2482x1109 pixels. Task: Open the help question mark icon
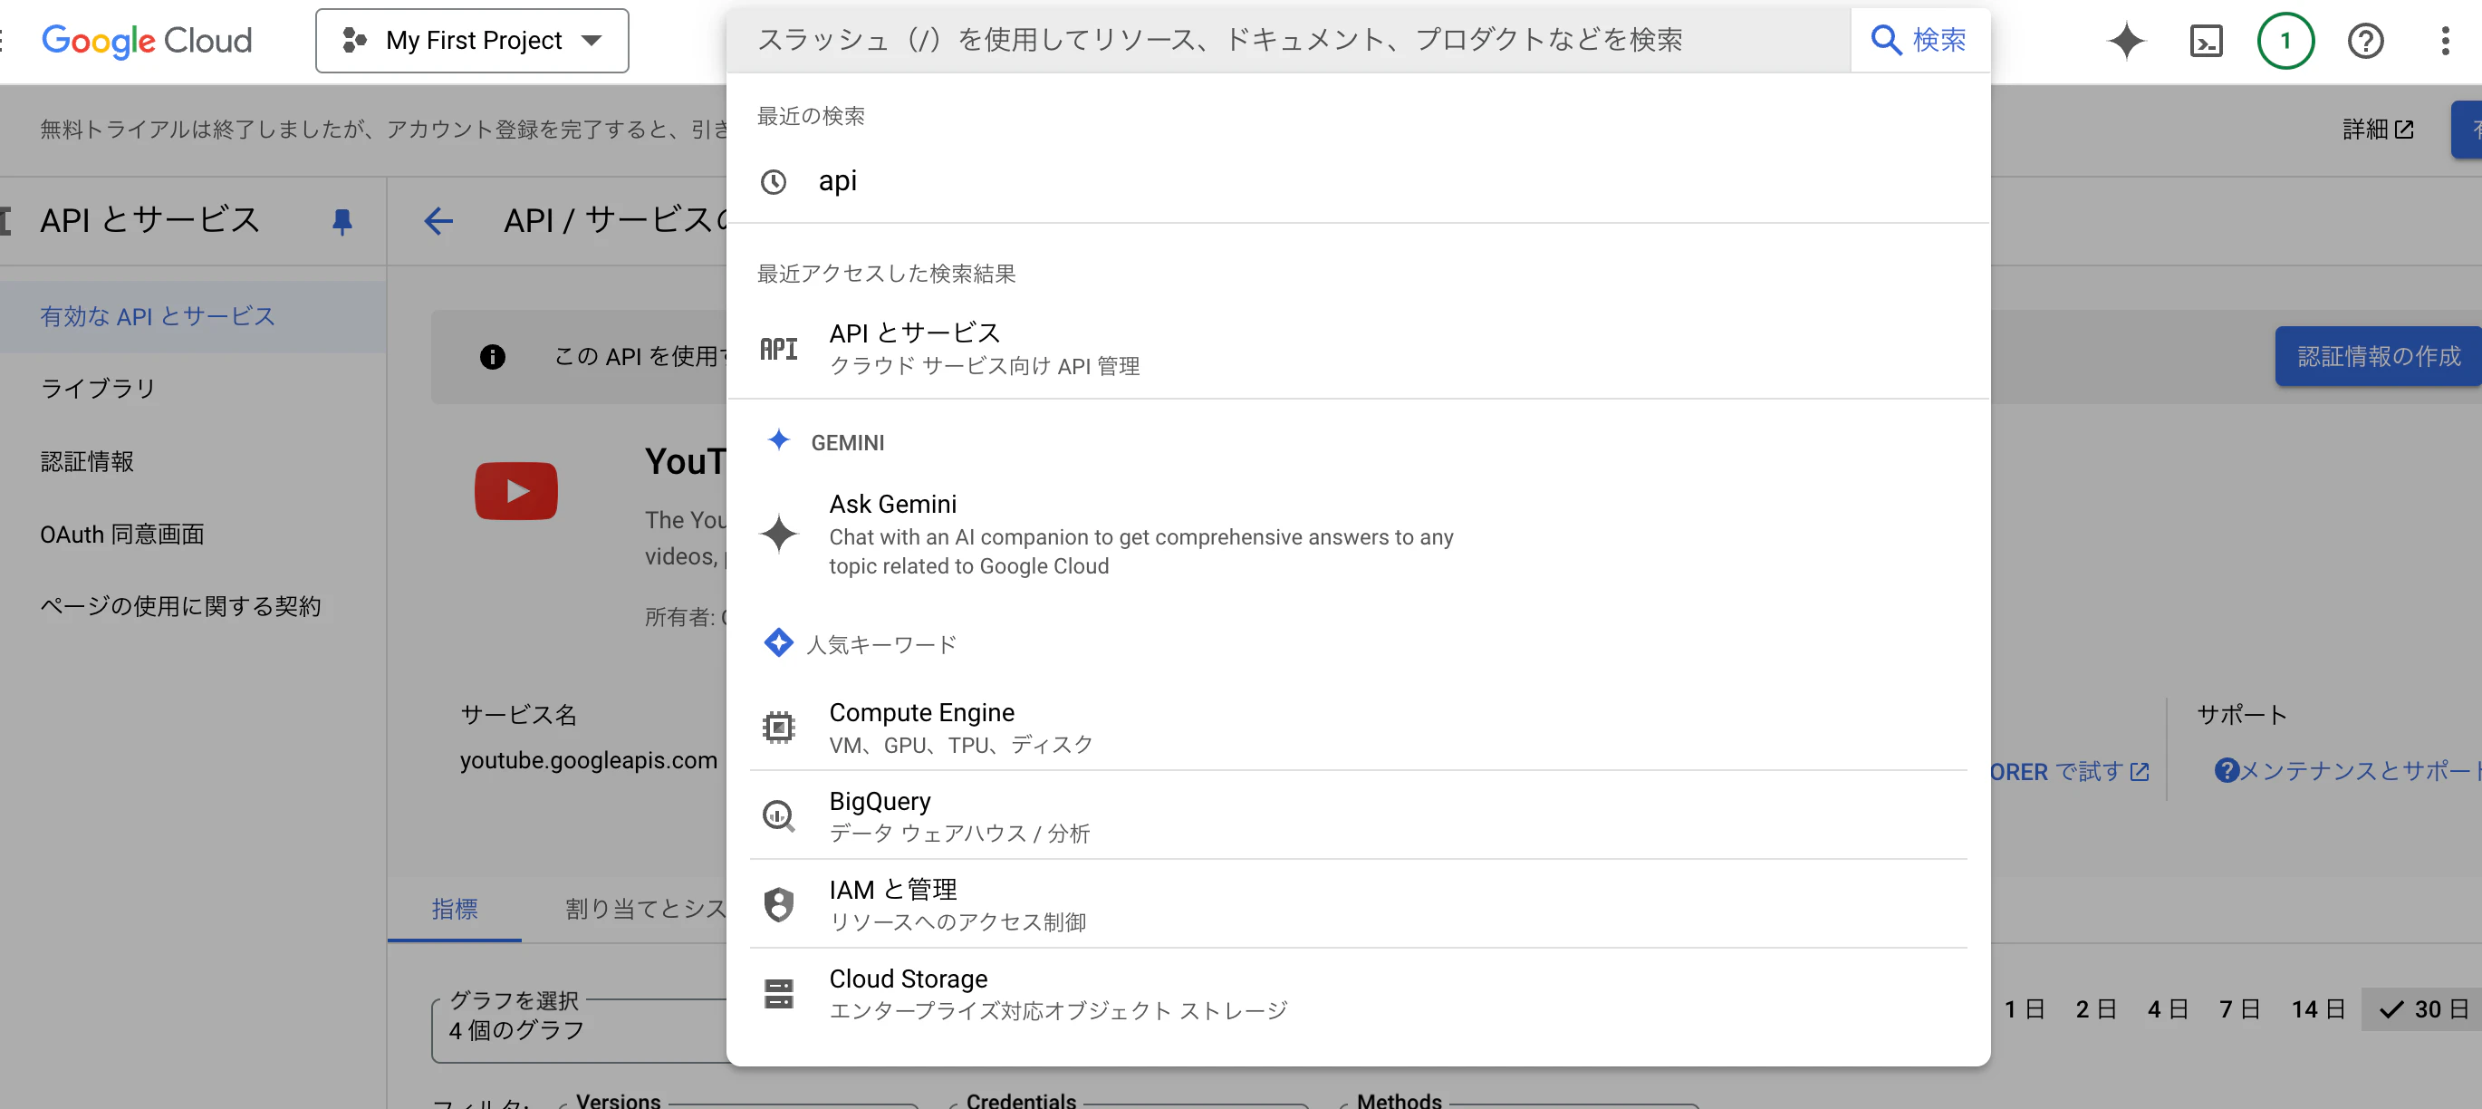click(x=2364, y=41)
